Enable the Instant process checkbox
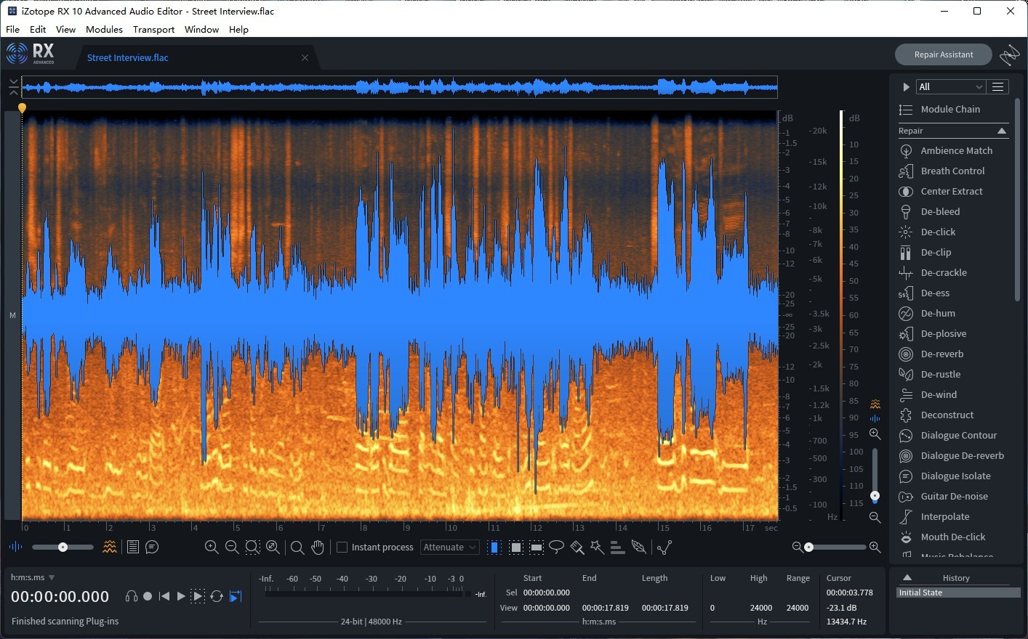Viewport: 1028px width, 639px height. coord(342,547)
